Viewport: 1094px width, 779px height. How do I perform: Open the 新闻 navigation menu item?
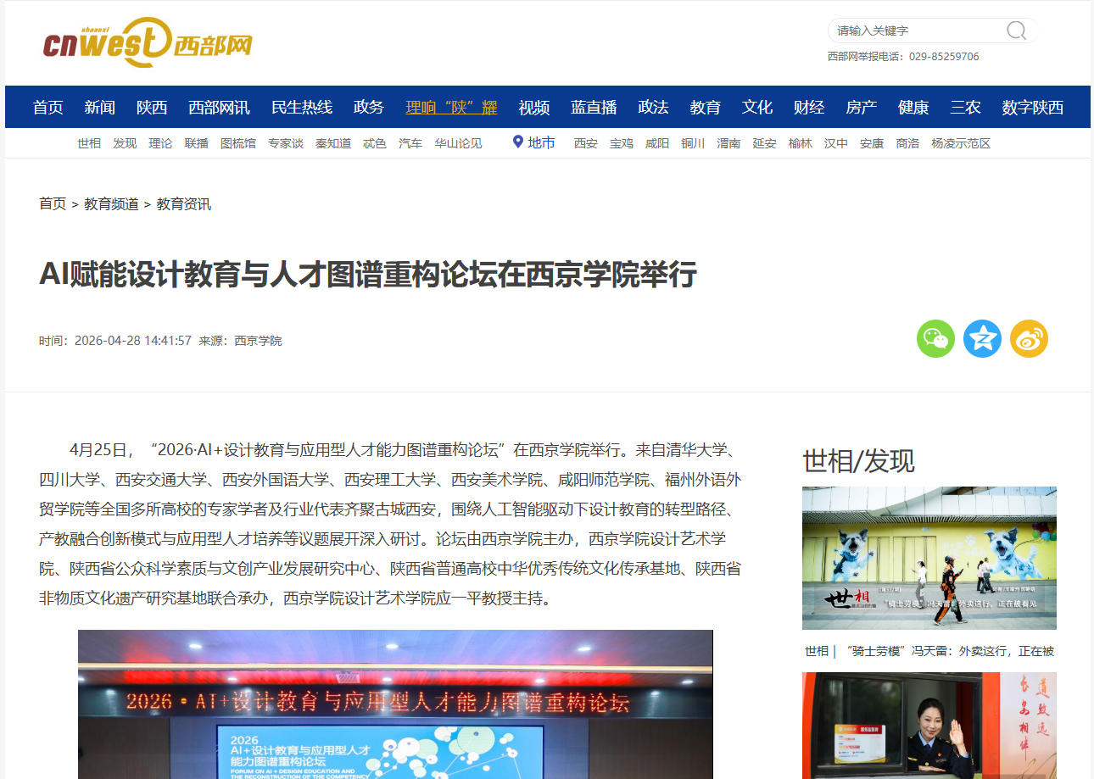pyautogui.click(x=100, y=107)
